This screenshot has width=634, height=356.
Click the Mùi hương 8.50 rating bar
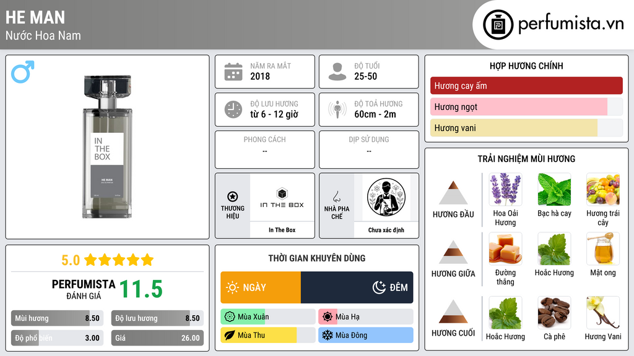point(57,318)
